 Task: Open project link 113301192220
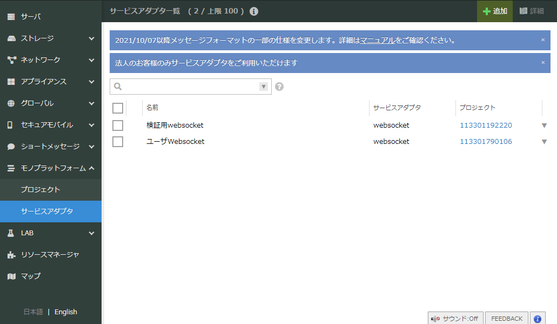click(x=486, y=125)
